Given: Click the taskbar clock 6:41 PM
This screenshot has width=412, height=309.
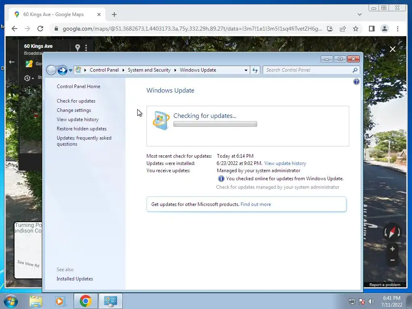Looking at the screenshot, I should (391, 298).
